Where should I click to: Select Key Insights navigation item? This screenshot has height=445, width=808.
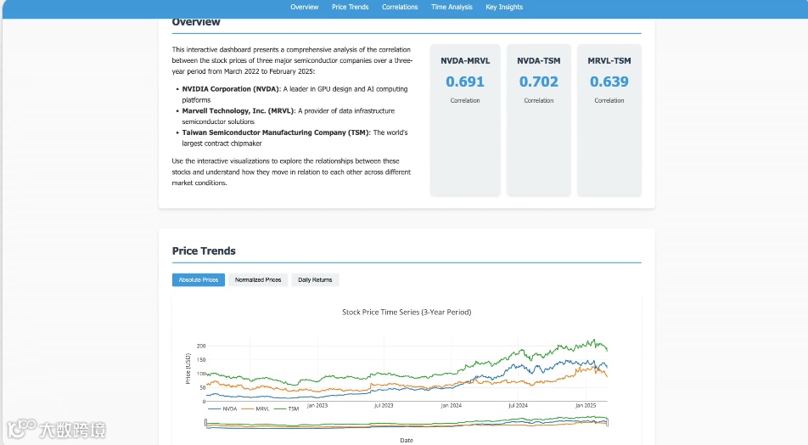pos(504,8)
